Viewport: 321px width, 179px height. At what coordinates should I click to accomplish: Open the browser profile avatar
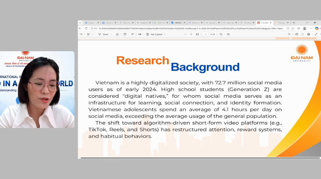point(304,28)
